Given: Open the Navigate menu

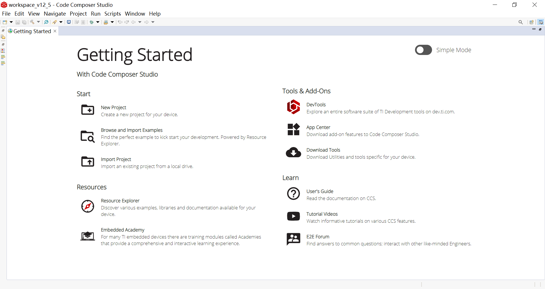Looking at the screenshot, I should (55, 14).
